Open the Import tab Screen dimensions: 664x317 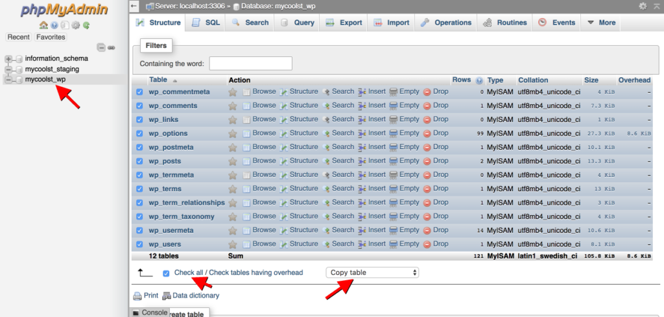[x=391, y=23]
